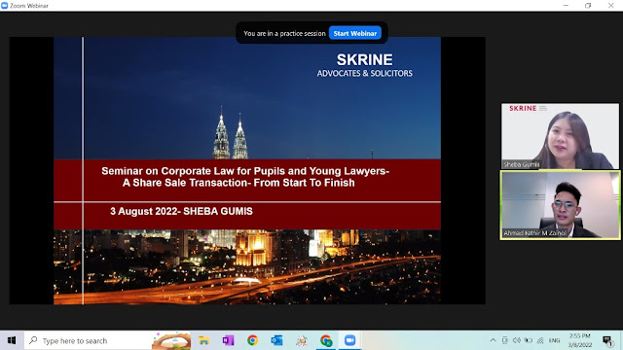623x350 pixels.
Task: Select Sheba Gumis video thumbnail
Action: pyautogui.click(x=560, y=136)
